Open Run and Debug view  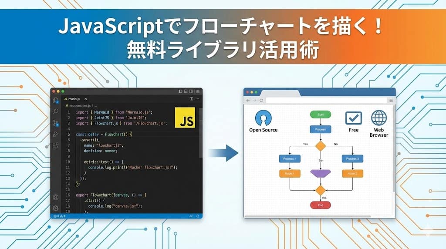[56, 135]
